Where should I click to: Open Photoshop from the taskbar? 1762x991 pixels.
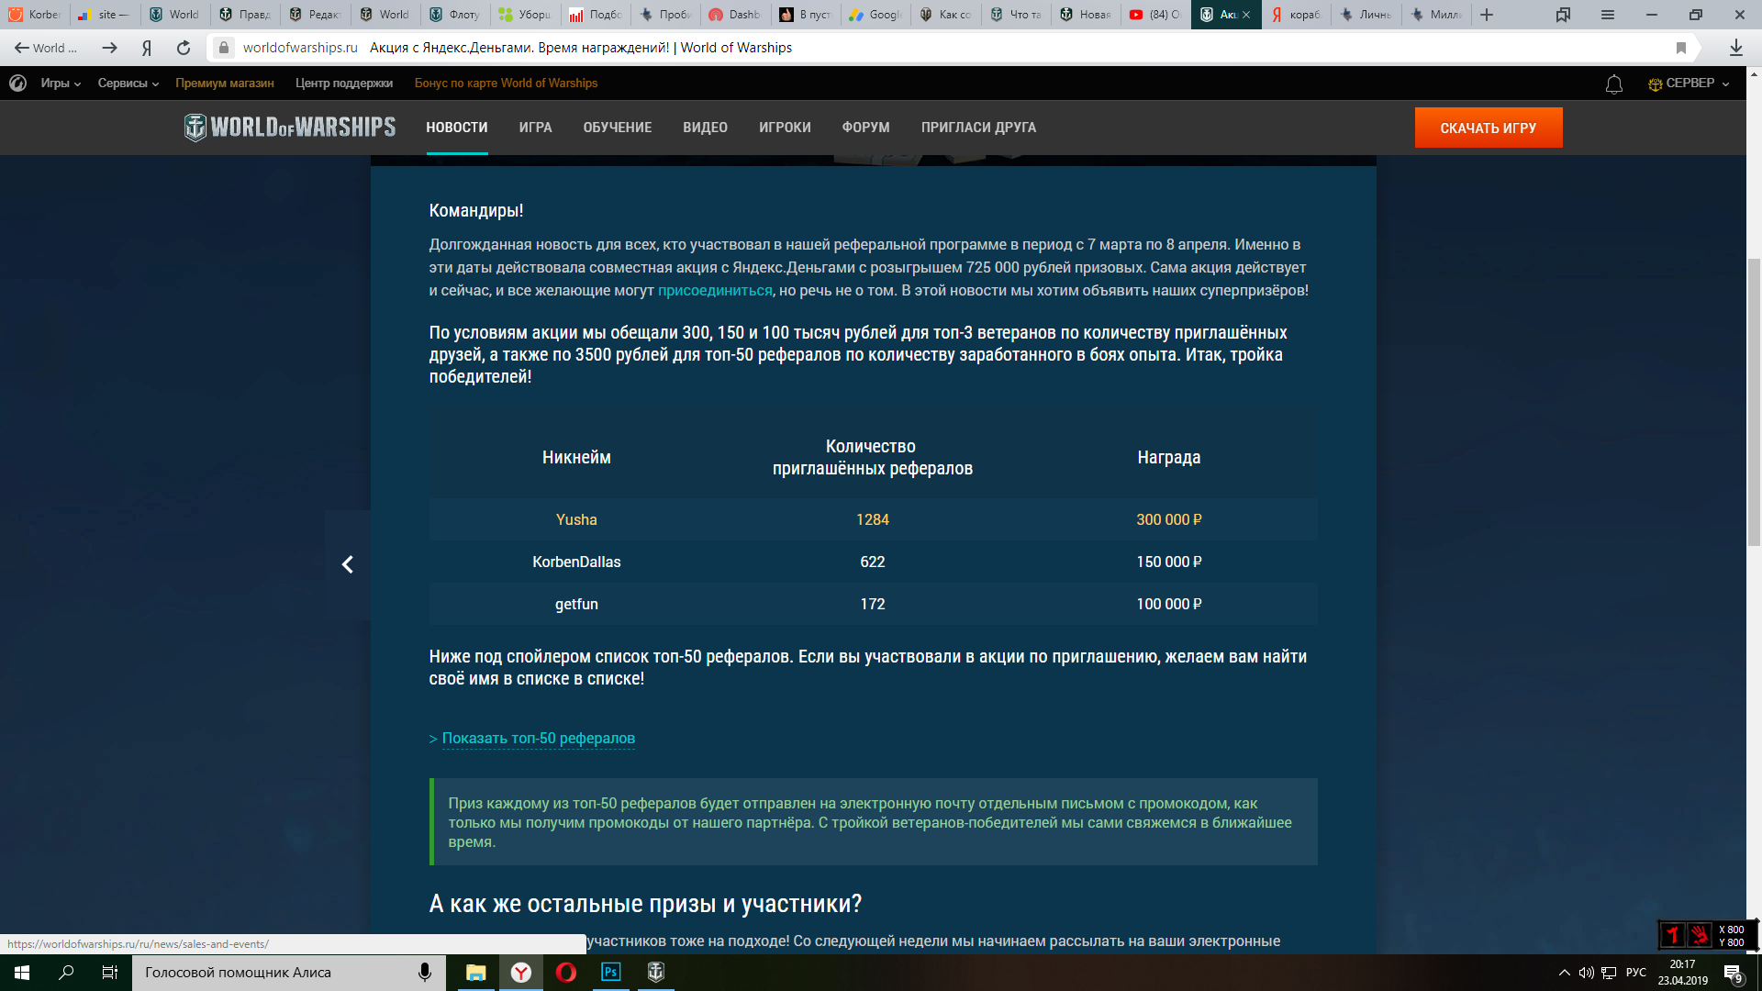[611, 973]
